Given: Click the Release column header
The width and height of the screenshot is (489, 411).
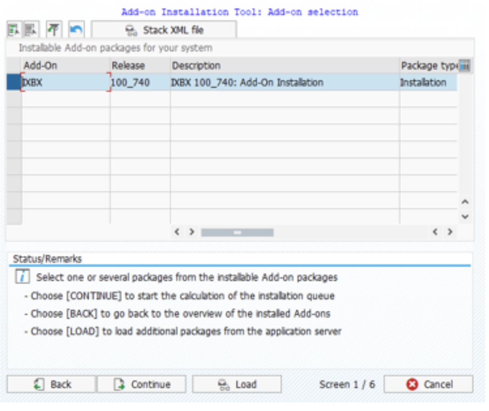Looking at the screenshot, I should [140, 66].
